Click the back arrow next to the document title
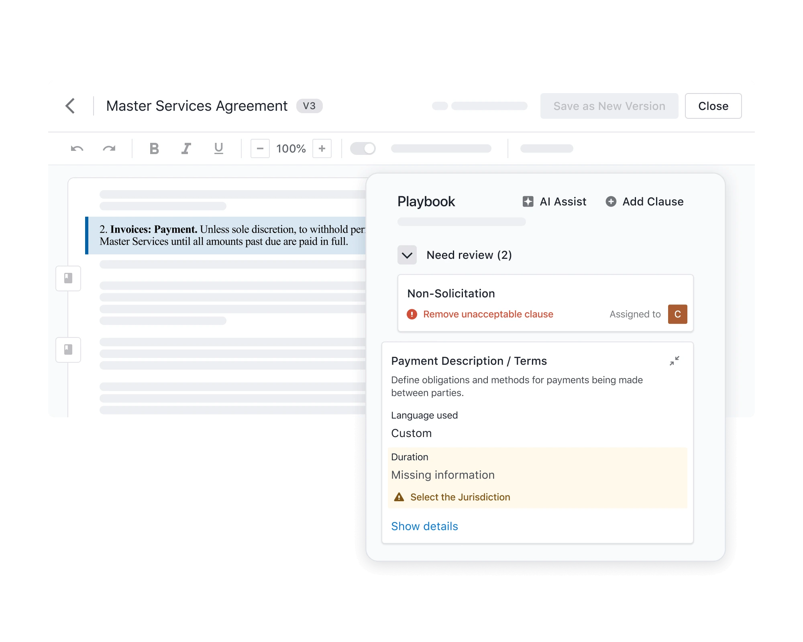This screenshot has height=642, width=803. tap(71, 106)
